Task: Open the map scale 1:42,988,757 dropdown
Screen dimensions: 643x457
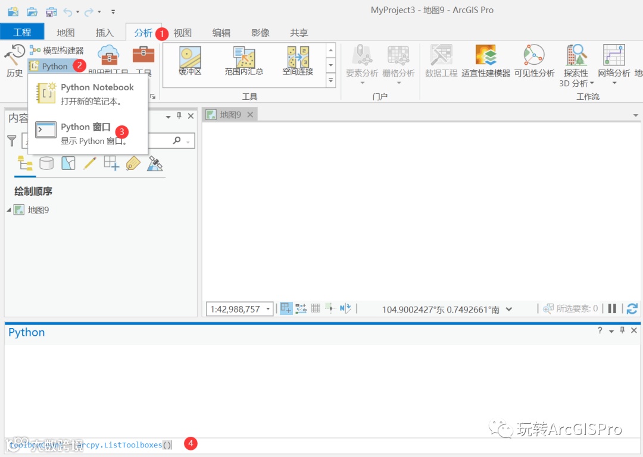Action: click(x=268, y=309)
